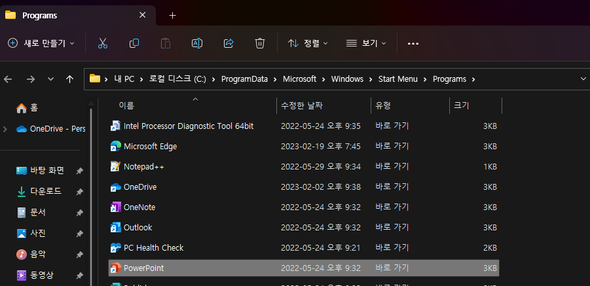Screen dimensions: 590x286
Task: Go up one folder level arrow
Action: 69,79
